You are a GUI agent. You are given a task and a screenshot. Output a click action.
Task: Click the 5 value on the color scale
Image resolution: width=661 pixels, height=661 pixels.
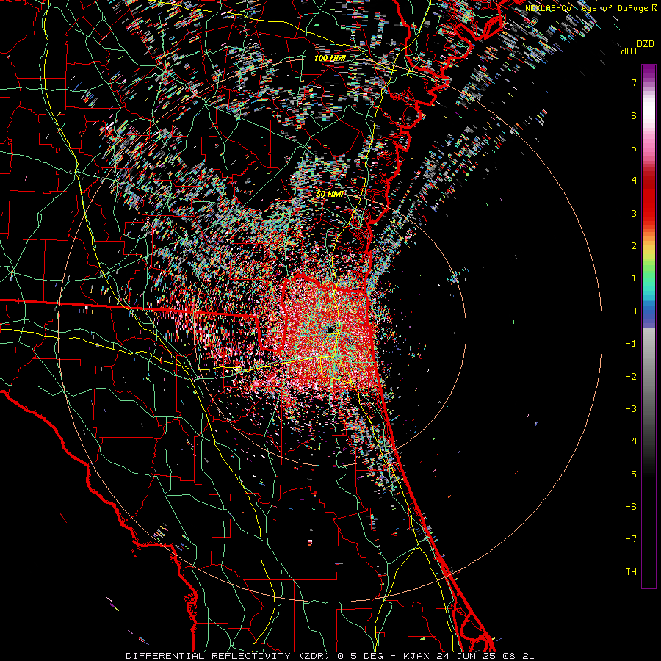point(634,148)
